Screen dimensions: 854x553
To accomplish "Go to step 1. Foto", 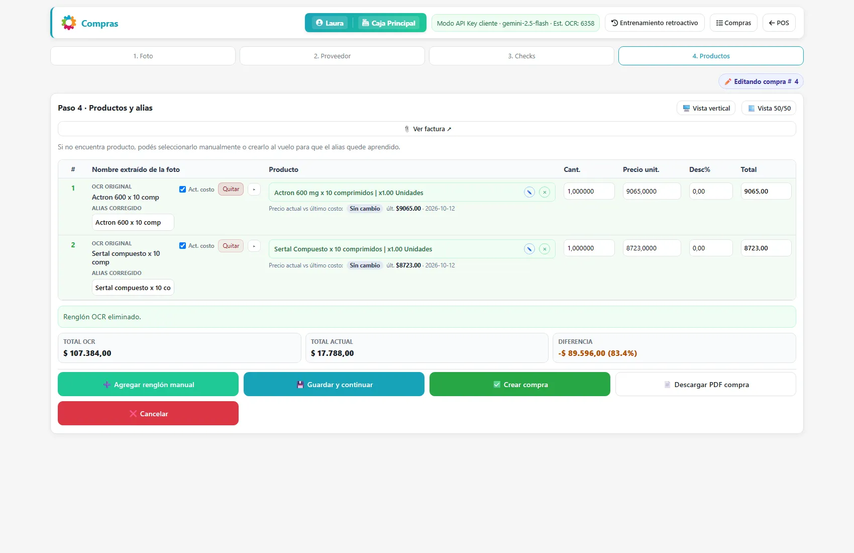I will point(143,56).
